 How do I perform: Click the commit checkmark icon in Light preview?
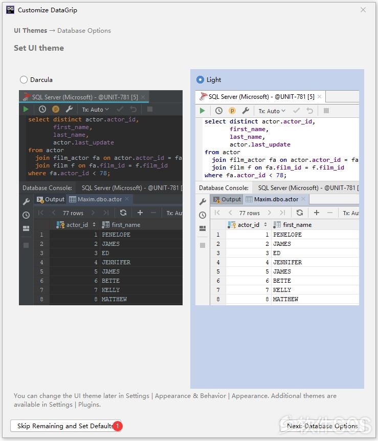(x=297, y=111)
